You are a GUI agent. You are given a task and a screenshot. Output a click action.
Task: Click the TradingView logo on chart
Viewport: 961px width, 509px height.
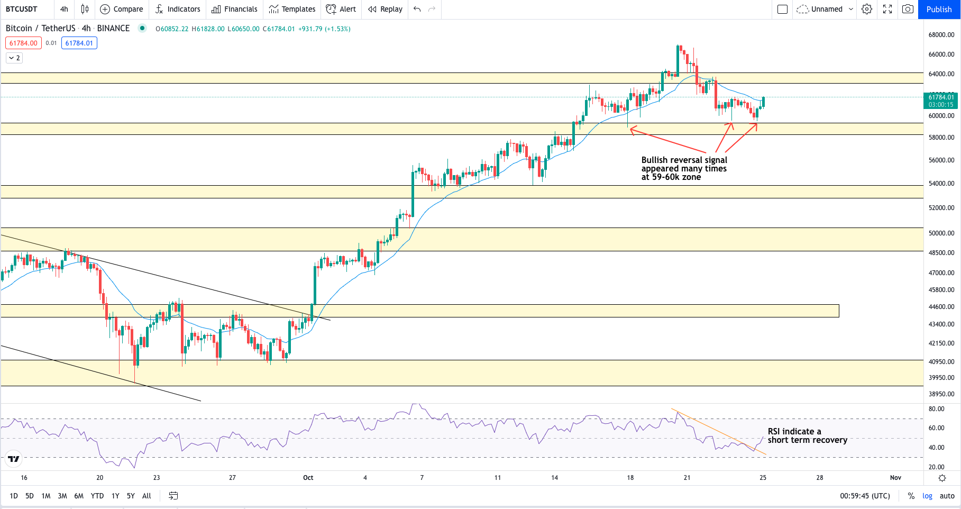(x=14, y=459)
